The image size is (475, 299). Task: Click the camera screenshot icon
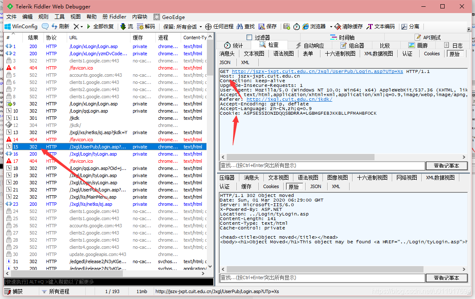click(x=287, y=27)
